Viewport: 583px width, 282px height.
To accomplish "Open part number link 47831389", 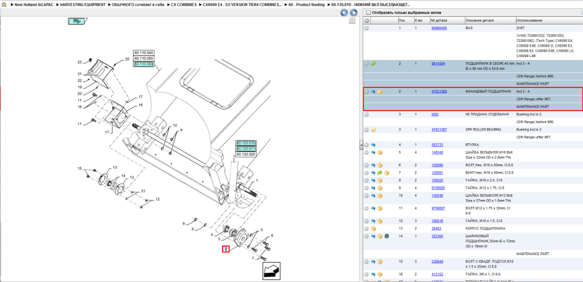I will coord(439,92).
